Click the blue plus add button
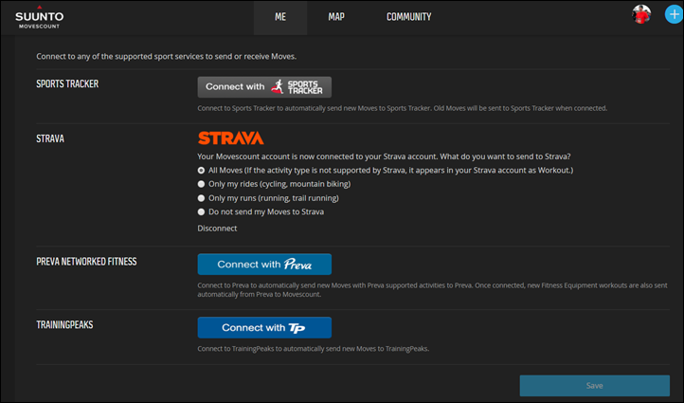This screenshot has height=403, width=684. point(674,14)
